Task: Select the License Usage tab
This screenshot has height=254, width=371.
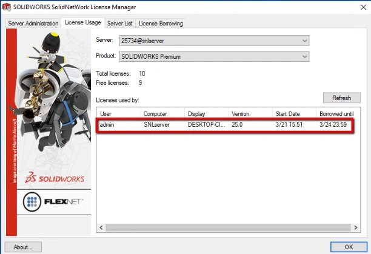Action: coord(83,22)
